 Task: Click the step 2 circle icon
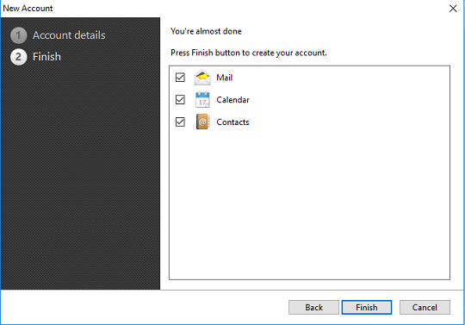pyautogui.click(x=18, y=57)
